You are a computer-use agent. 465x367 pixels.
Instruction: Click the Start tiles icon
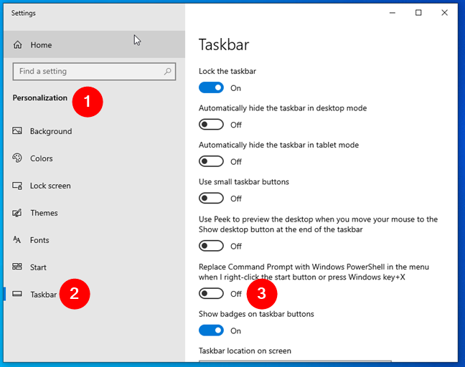(17, 267)
